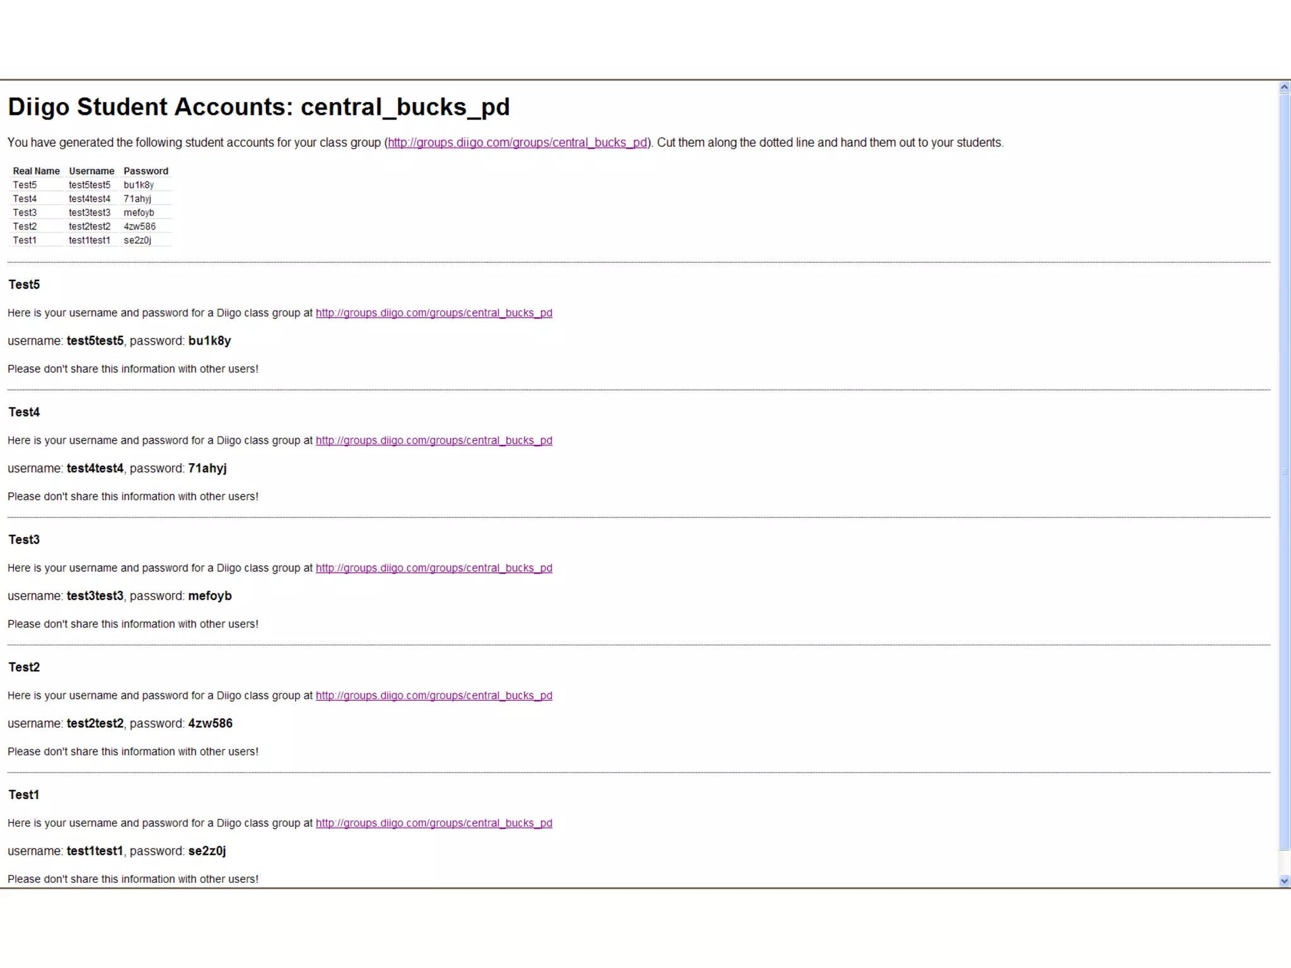
Task: Click the bold se2z0j password in Test1 section
Action: click(x=207, y=851)
